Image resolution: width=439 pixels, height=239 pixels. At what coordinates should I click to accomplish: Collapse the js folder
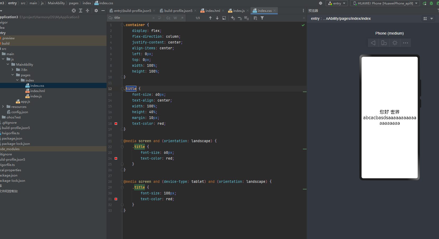pyautogui.click(x=3, y=59)
